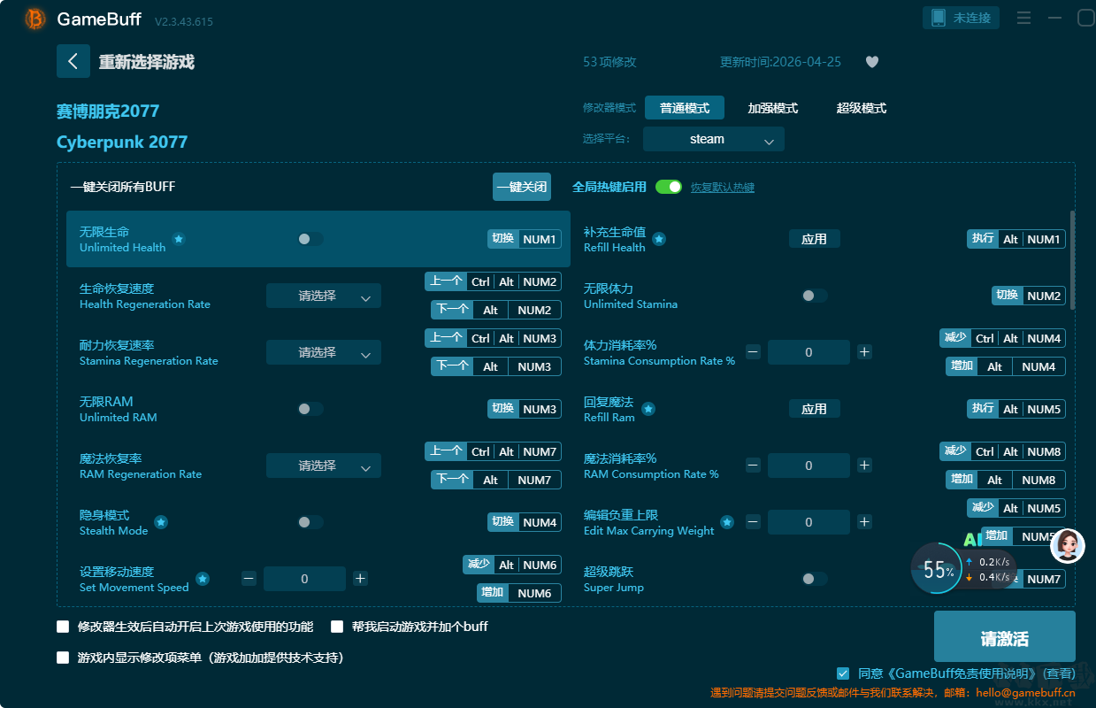
Task: Check 修改器生效后自动开启上次游戏使用的功能 checkbox
Action: (x=63, y=627)
